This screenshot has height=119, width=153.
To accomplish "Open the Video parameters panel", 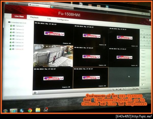I will coord(145,88).
